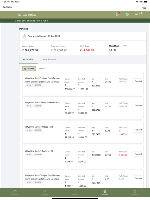
Task: Tap the battery indicator in status bar
Action: (146, 2)
